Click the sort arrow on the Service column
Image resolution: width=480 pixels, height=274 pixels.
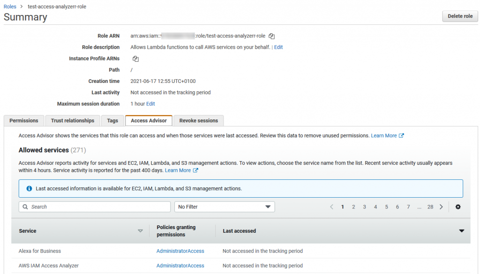click(140, 231)
